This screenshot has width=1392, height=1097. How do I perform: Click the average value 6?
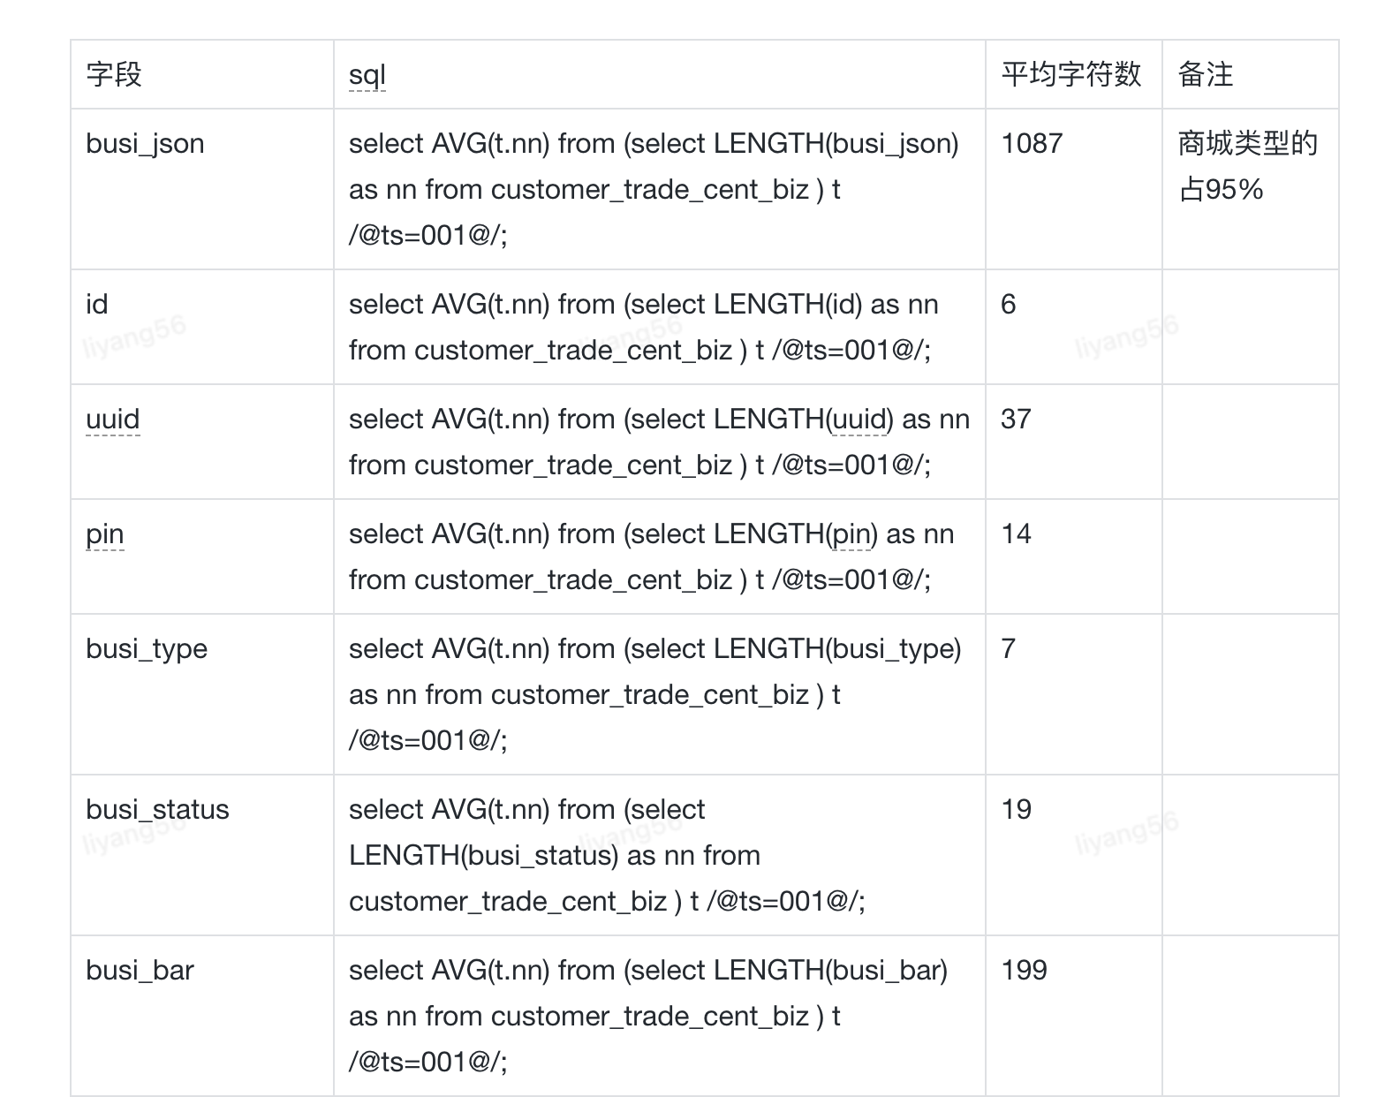(1009, 305)
